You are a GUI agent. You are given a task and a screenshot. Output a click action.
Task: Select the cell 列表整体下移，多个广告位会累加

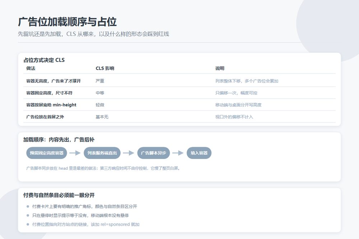pos(247,81)
